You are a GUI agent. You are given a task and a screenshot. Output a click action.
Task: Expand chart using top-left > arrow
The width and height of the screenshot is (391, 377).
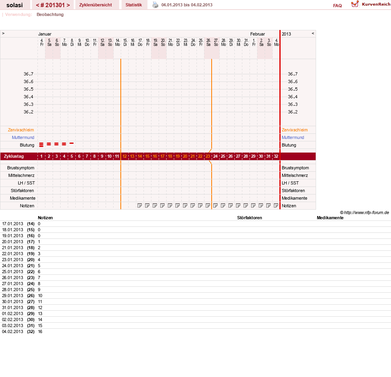[3, 33]
